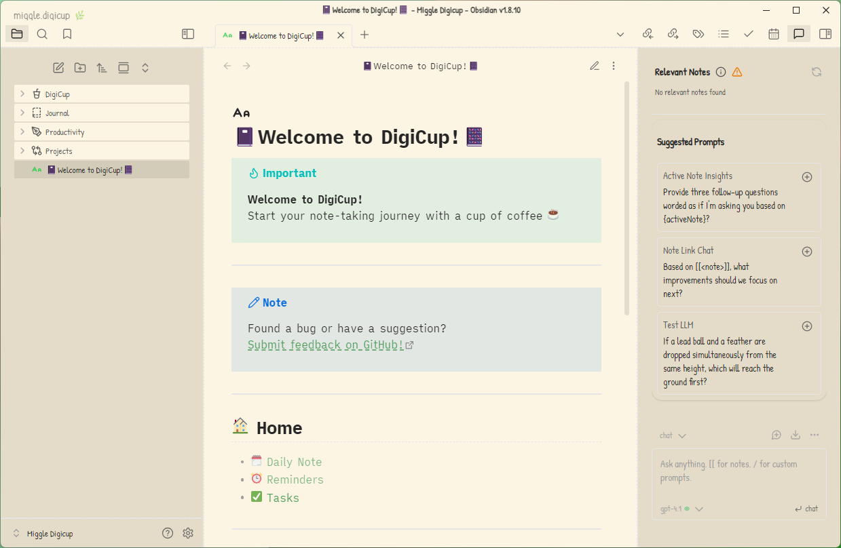Open the outgoing links pane
The image size is (841, 548).
pos(673,34)
